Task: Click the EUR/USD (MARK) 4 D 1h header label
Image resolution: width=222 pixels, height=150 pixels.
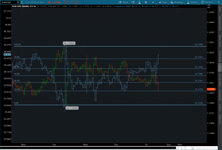Action: pos(24,6)
